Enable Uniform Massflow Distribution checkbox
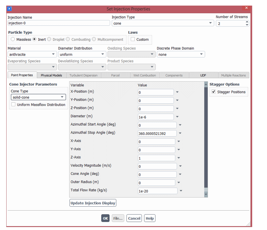 point(13,105)
